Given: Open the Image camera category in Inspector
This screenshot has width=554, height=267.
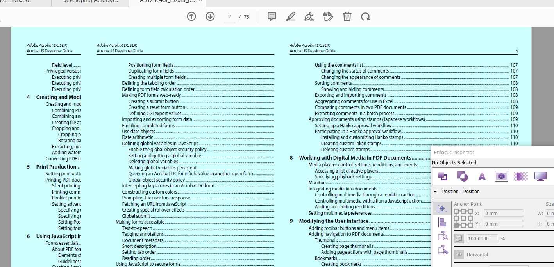Looking at the screenshot, I should tap(501, 176).
